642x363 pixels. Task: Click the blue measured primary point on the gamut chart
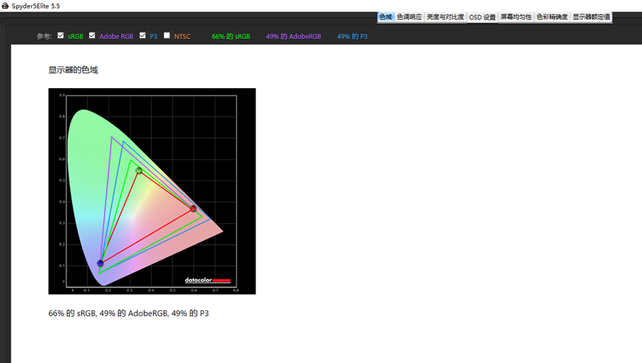pos(100,263)
